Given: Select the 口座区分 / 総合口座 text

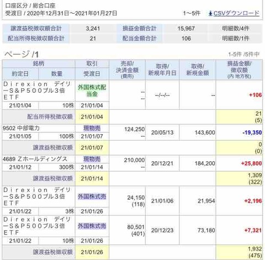Looking at the screenshot, I should pyautogui.click(x=30, y=6).
